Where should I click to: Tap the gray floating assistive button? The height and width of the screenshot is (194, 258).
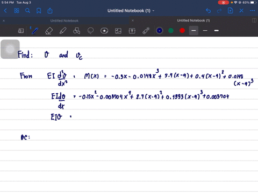point(10,49)
